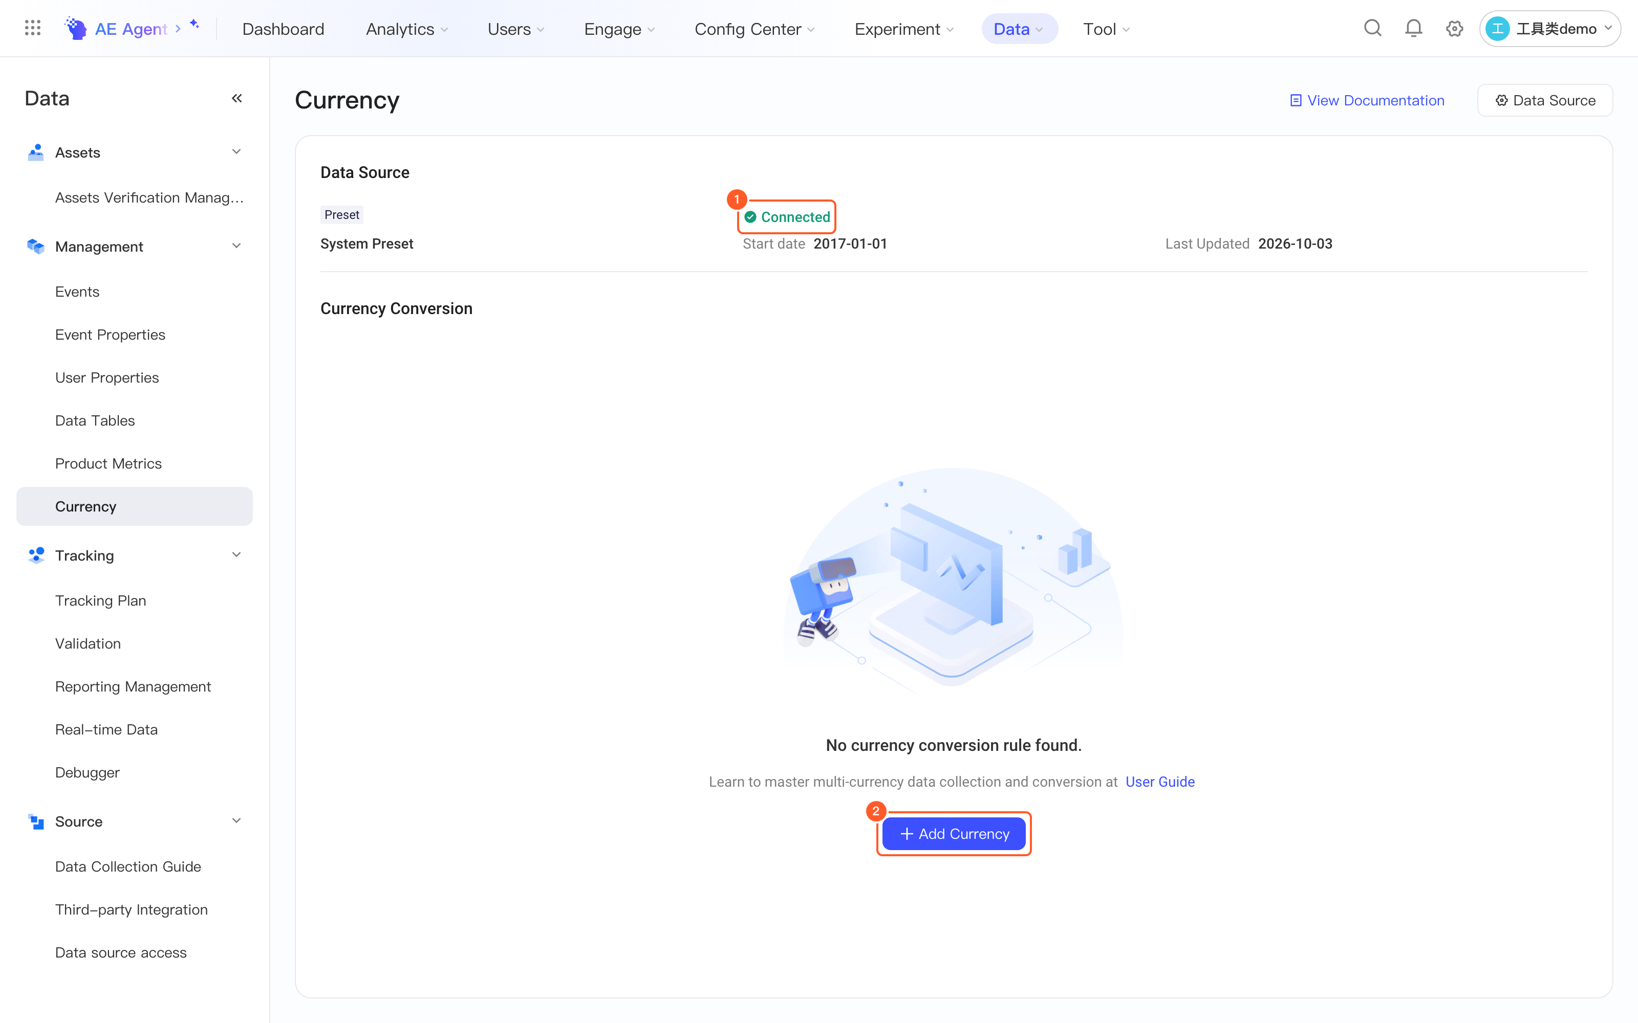The width and height of the screenshot is (1638, 1023).
Task: Open the Users dropdown menu
Action: click(516, 29)
